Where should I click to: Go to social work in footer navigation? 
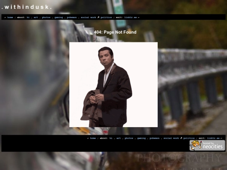pyautogui.click(x=171, y=138)
